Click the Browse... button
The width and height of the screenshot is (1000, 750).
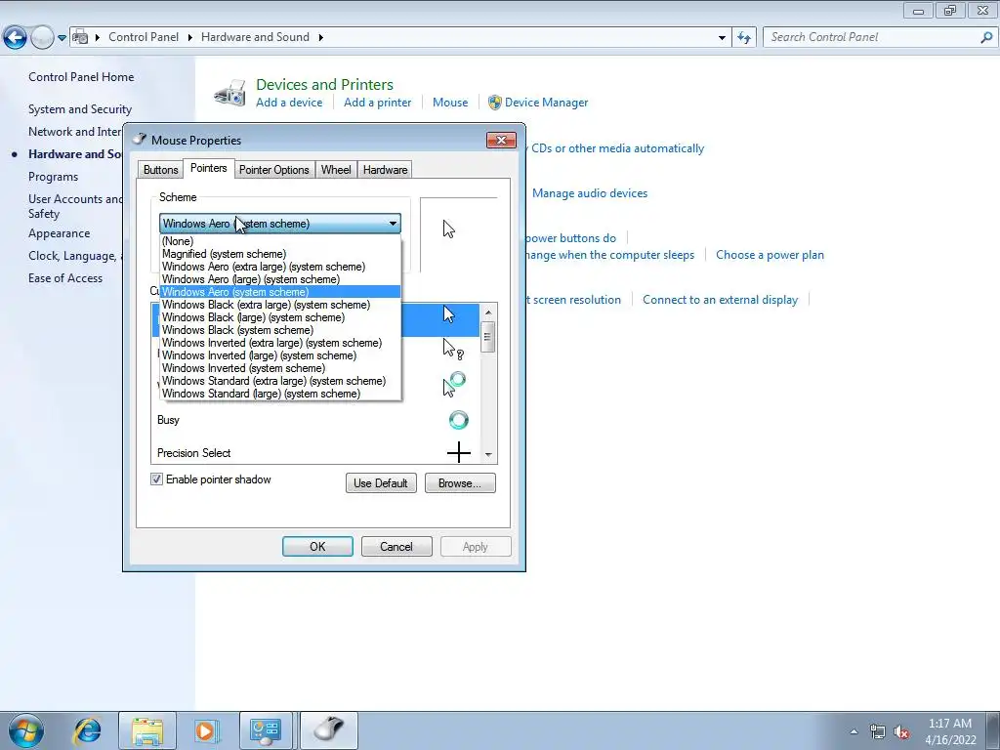click(460, 482)
